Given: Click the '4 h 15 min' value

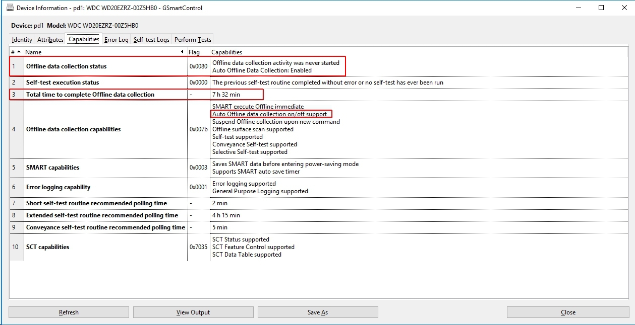Looking at the screenshot, I should (226, 215).
